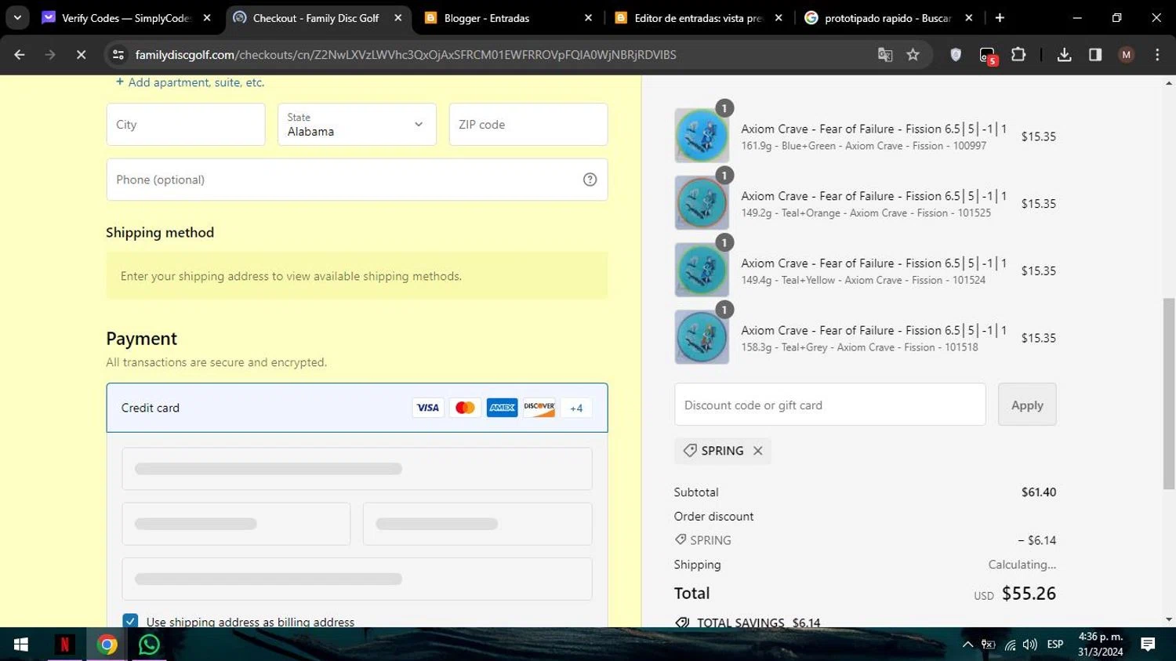Open WhatsApp from the taskbar

point(149,645)
